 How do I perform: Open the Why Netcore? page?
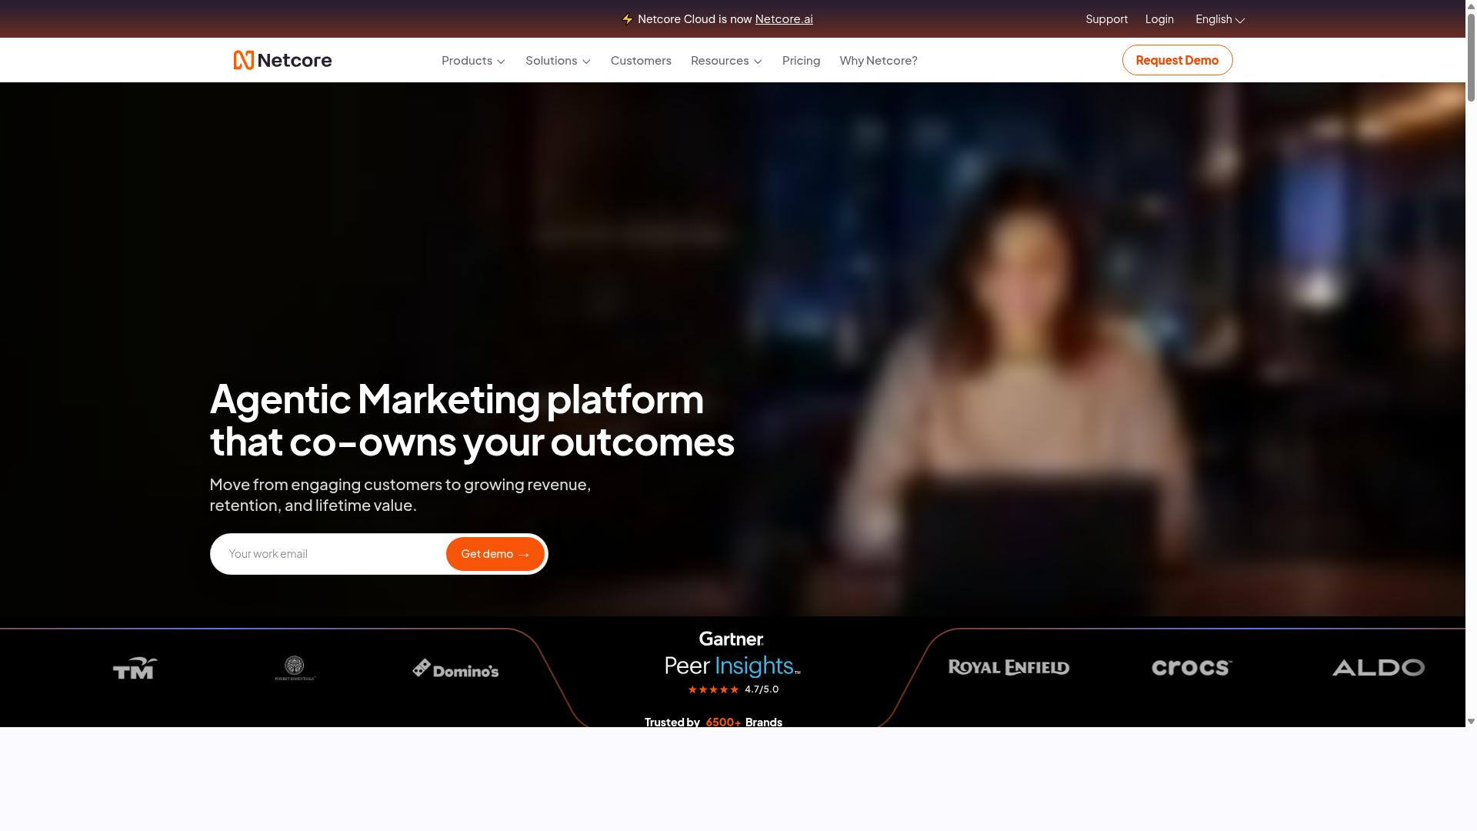click(879, 60)
